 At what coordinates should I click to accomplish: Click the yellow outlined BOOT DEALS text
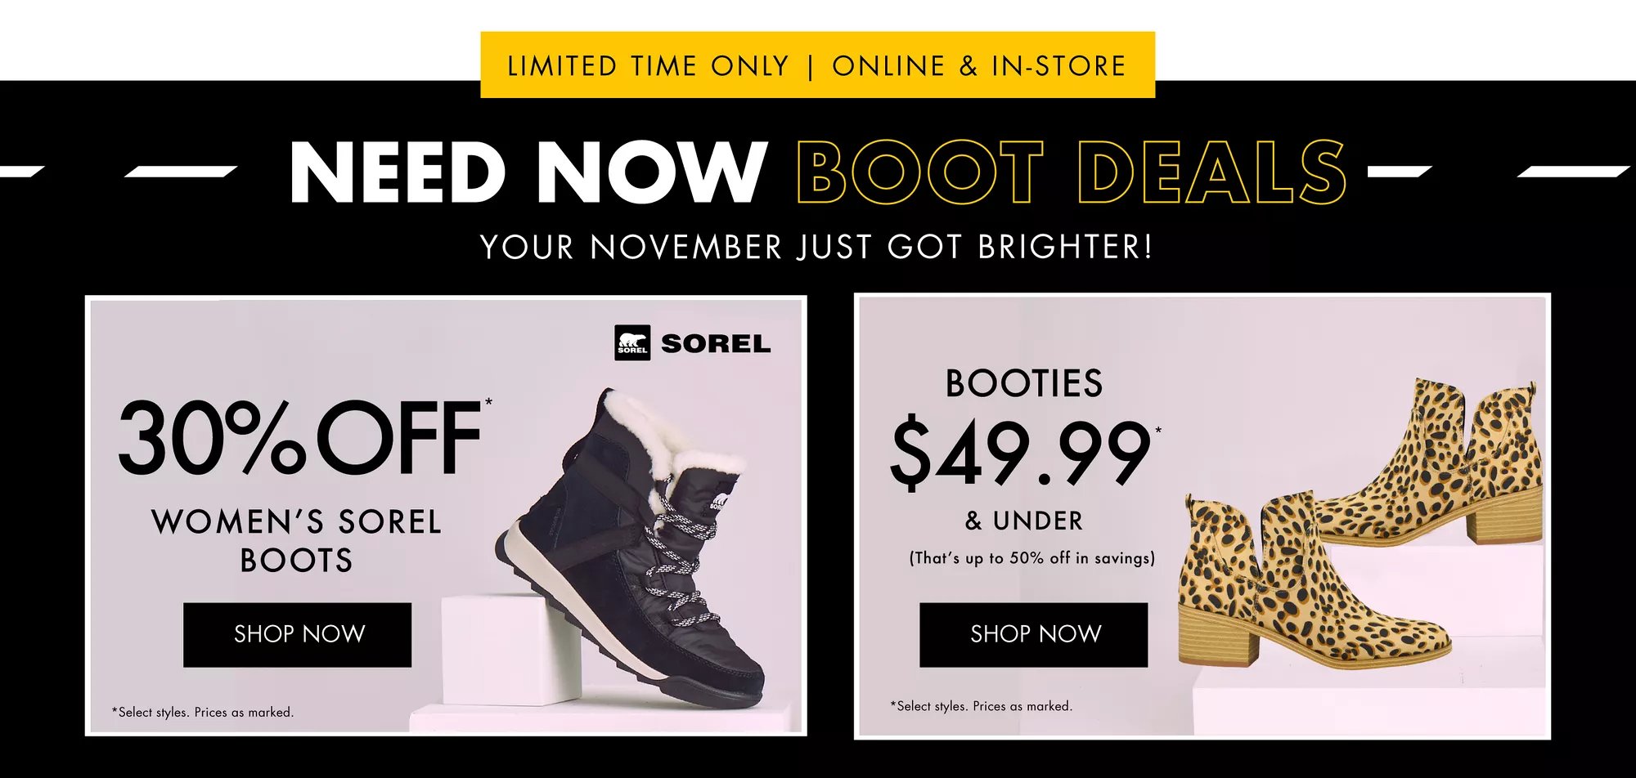point(1072,172)
